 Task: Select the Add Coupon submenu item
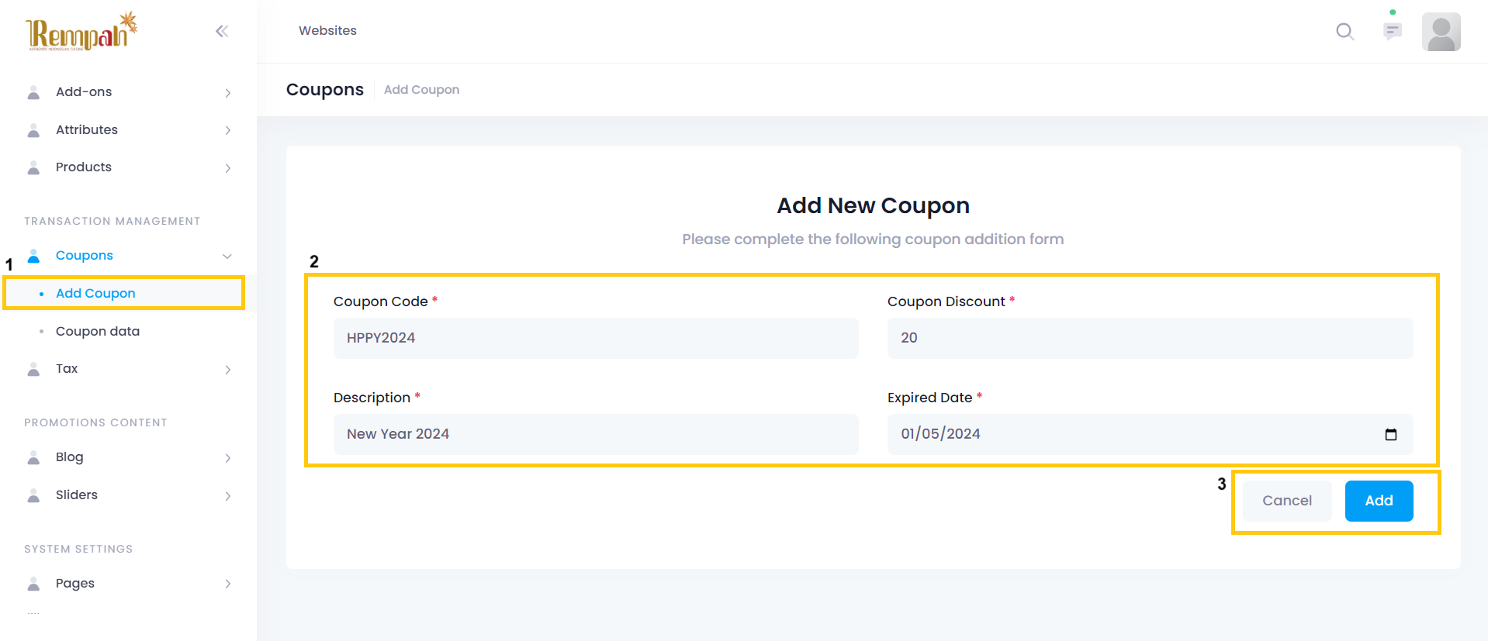pyautogui.click(x=95, y=293)
